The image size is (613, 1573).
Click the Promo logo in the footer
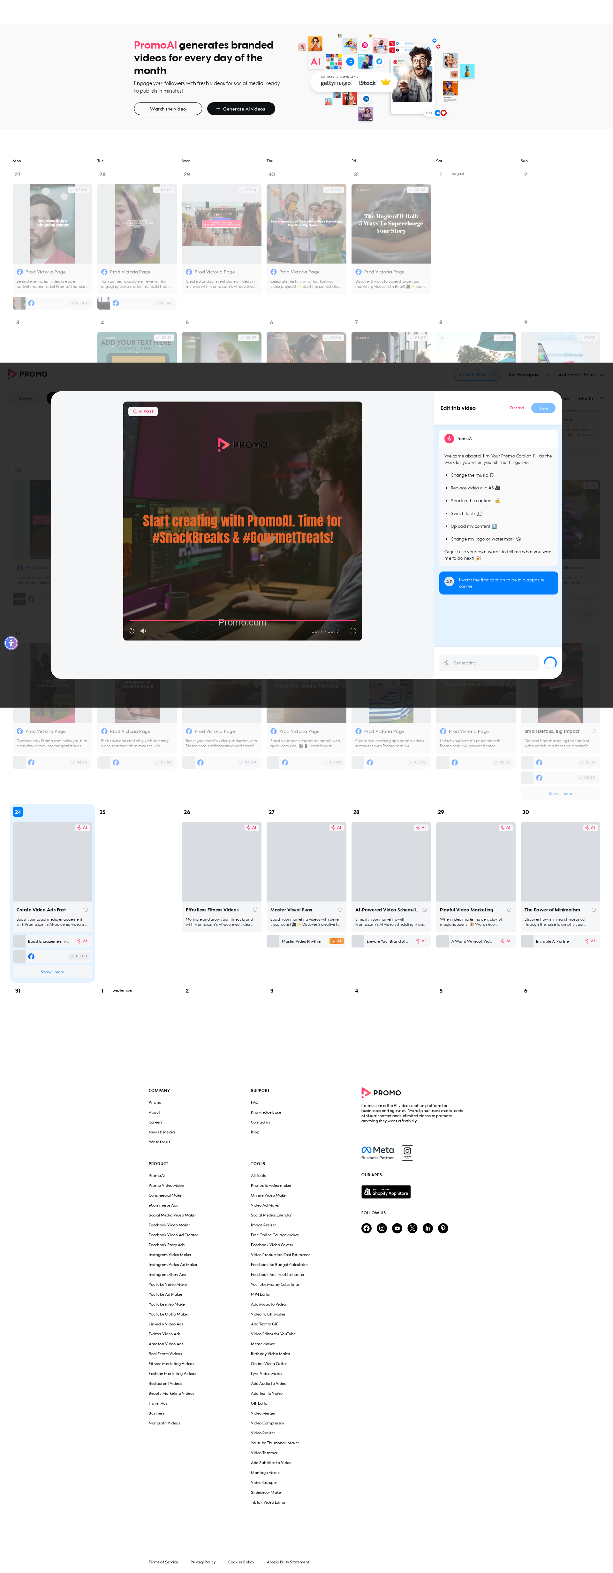click(381, 1093)
